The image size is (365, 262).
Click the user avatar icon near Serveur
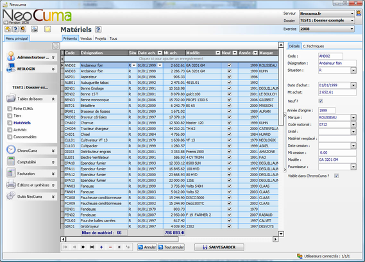359,13
